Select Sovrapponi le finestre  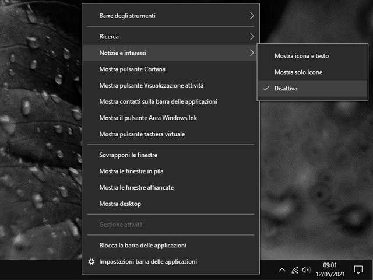(128, 155)
